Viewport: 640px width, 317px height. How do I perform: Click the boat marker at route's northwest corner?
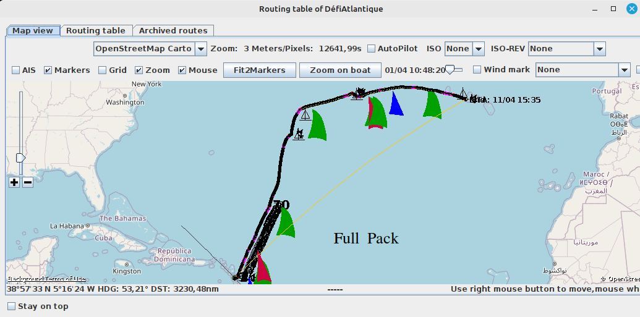coord(305,115)
